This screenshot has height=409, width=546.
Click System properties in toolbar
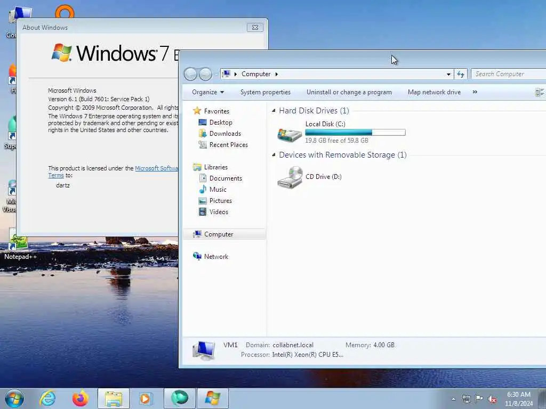(266, 92)
